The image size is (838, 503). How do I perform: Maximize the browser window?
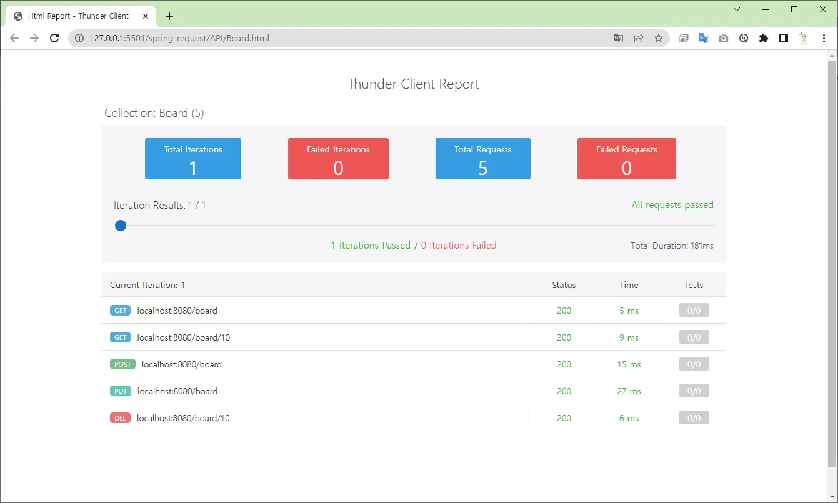[x=794, y=9]
